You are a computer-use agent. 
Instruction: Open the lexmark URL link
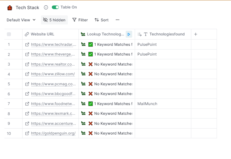(x=53, y=114)
